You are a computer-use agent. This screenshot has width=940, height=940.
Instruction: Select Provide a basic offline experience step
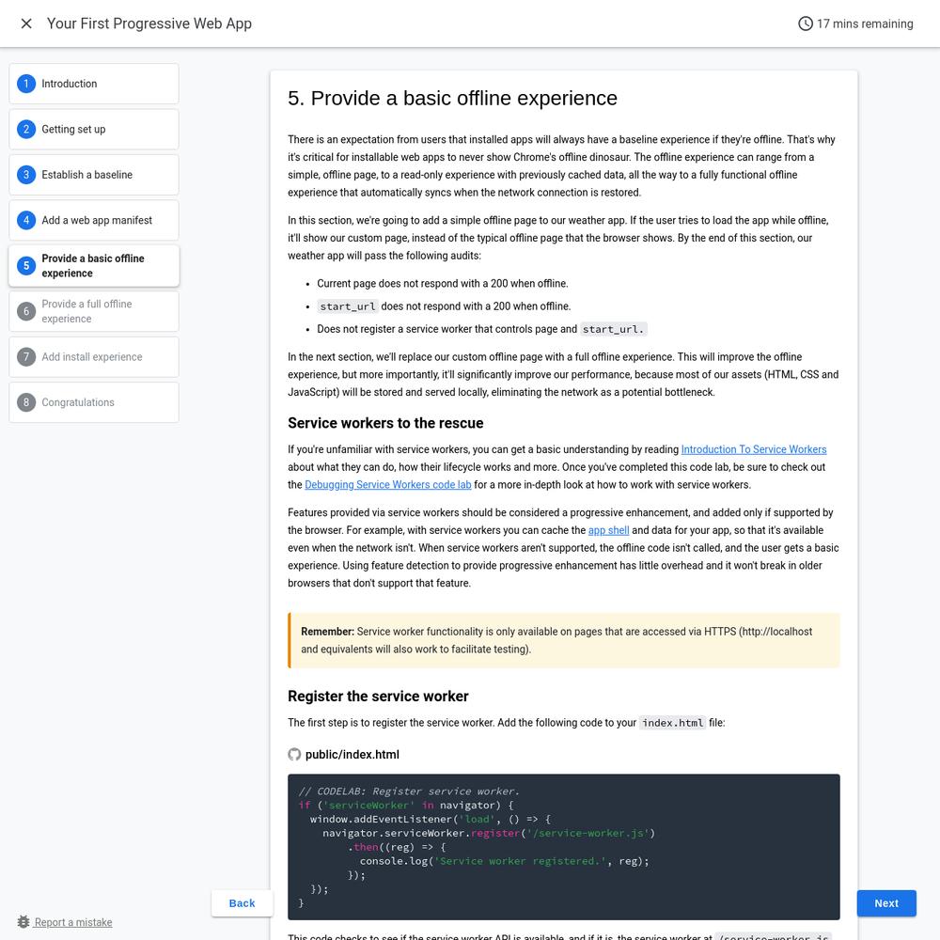[93, 266]
